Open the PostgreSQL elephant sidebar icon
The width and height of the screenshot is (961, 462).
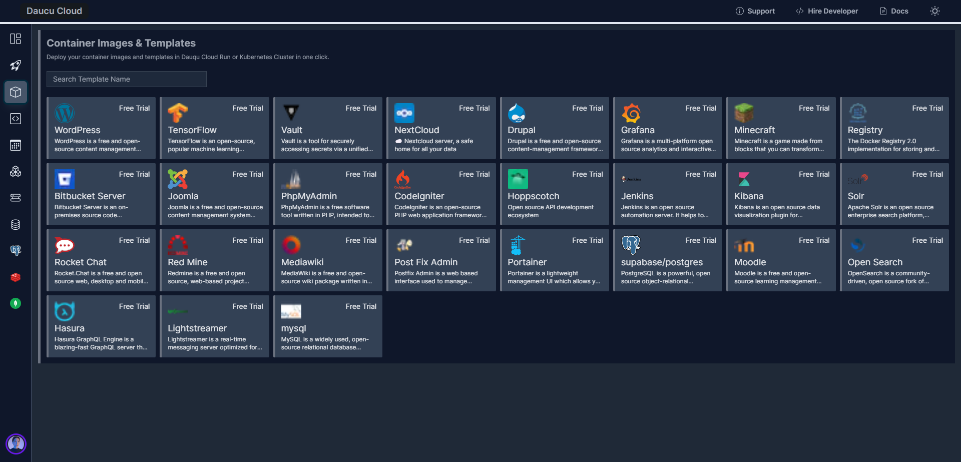[16, 250]
